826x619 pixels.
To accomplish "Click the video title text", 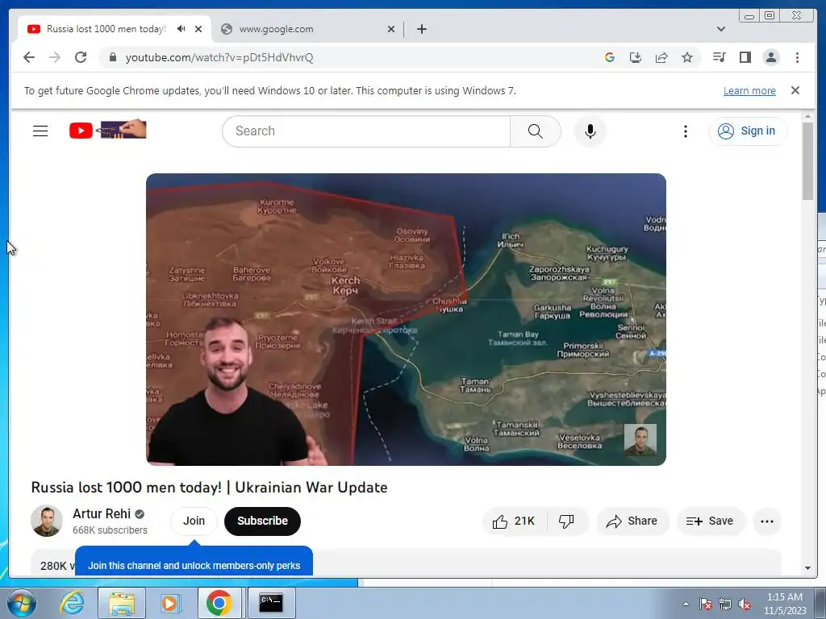I will click(209, 488).
